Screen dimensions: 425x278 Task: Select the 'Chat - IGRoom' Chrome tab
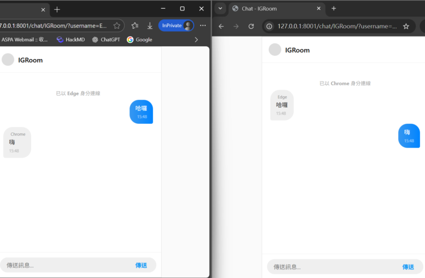276,9
